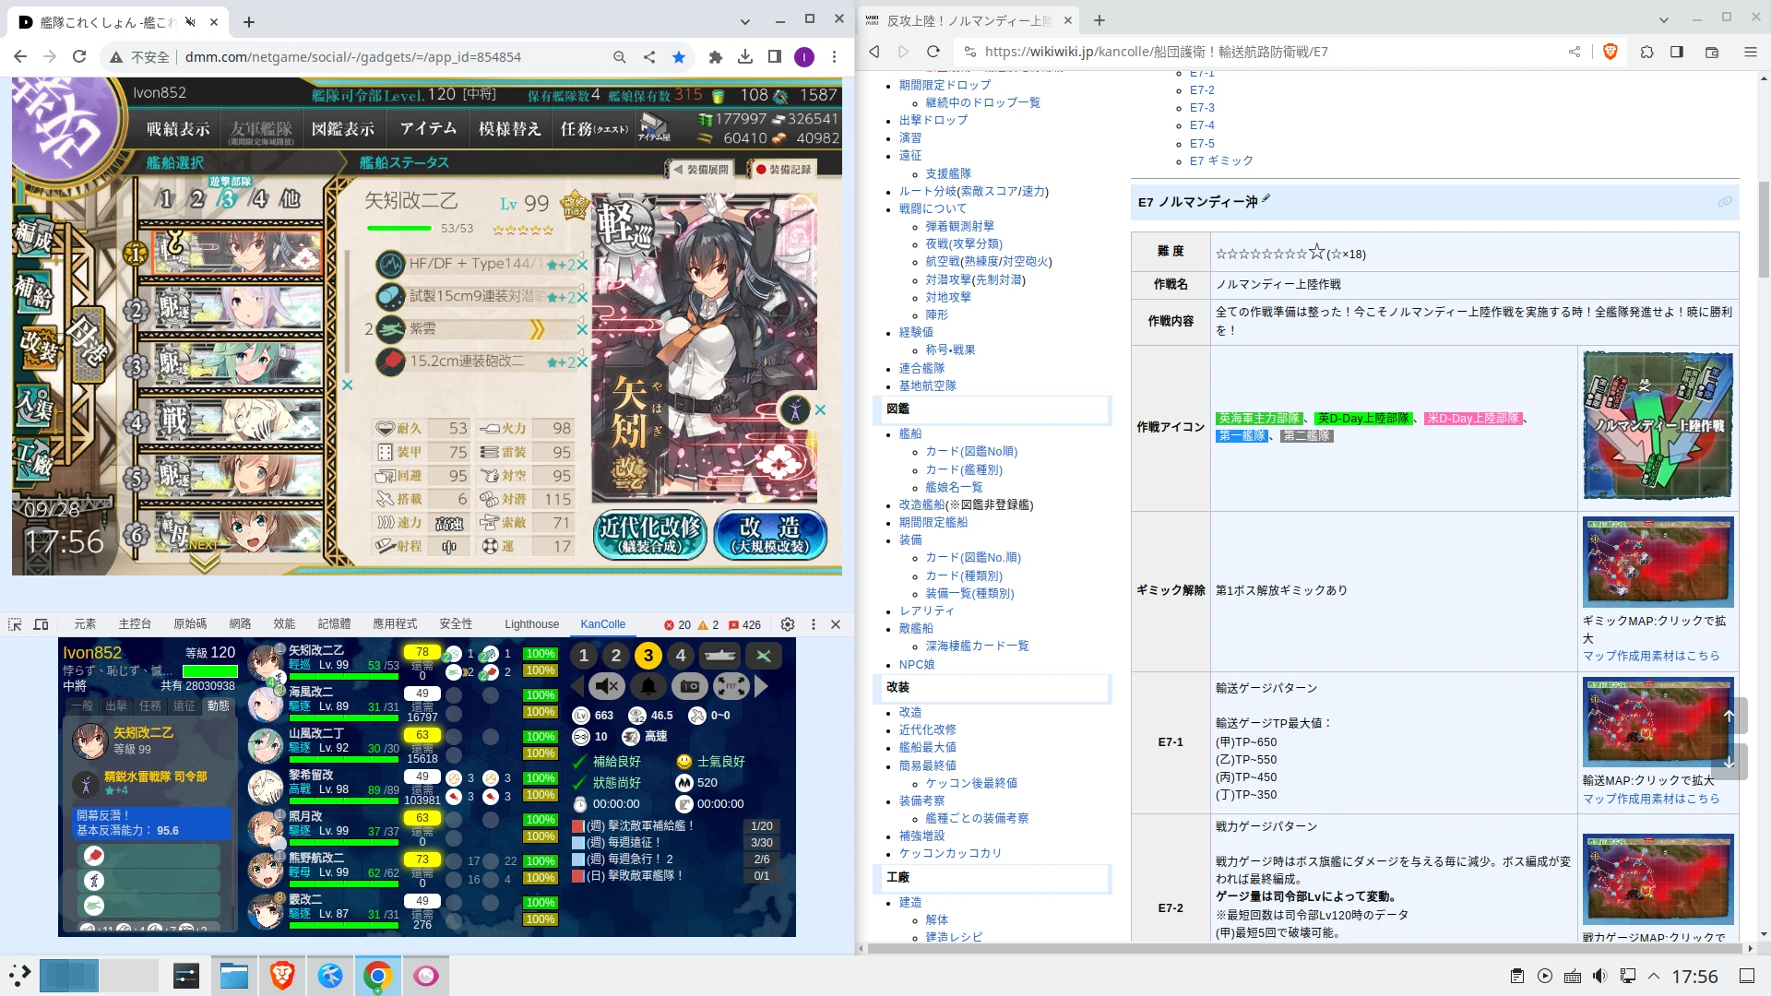Open the Chrome three-dot menu

(x=834, y=57)
